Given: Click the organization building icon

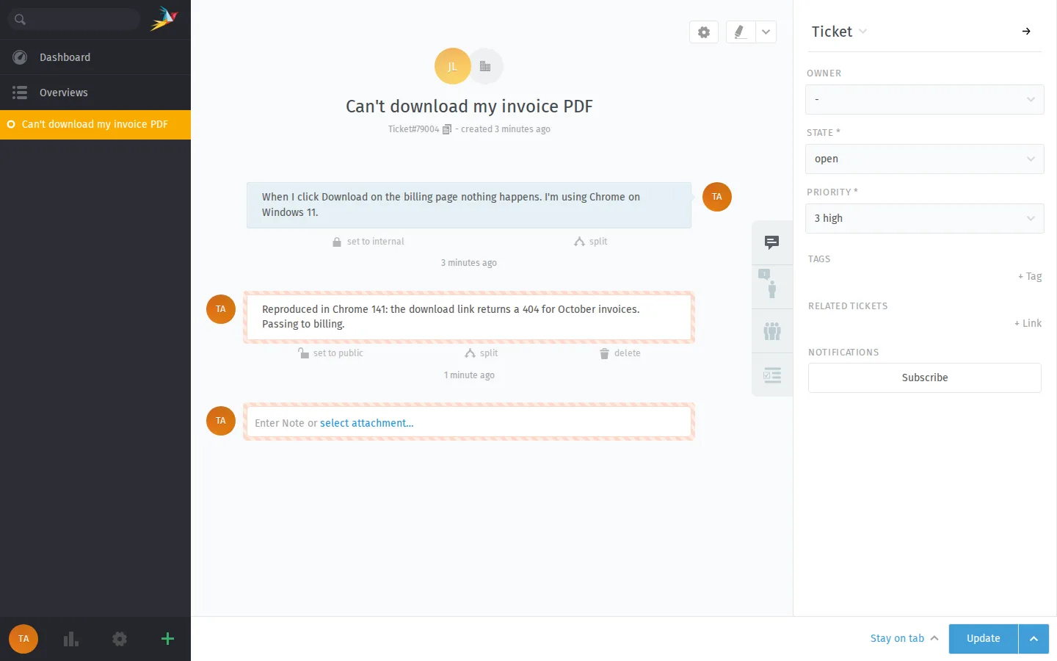Looking at the screenshot, I should point(485,66).
